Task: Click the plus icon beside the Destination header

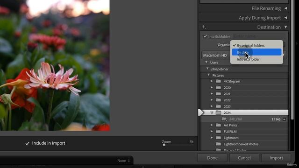Action: pyautogui.click(x=204, y=27)
